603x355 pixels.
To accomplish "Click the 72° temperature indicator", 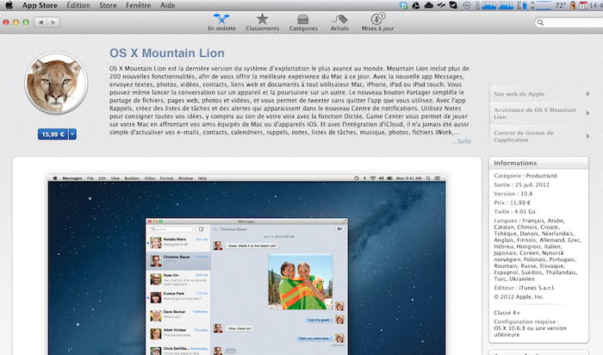I will [560, 5].
